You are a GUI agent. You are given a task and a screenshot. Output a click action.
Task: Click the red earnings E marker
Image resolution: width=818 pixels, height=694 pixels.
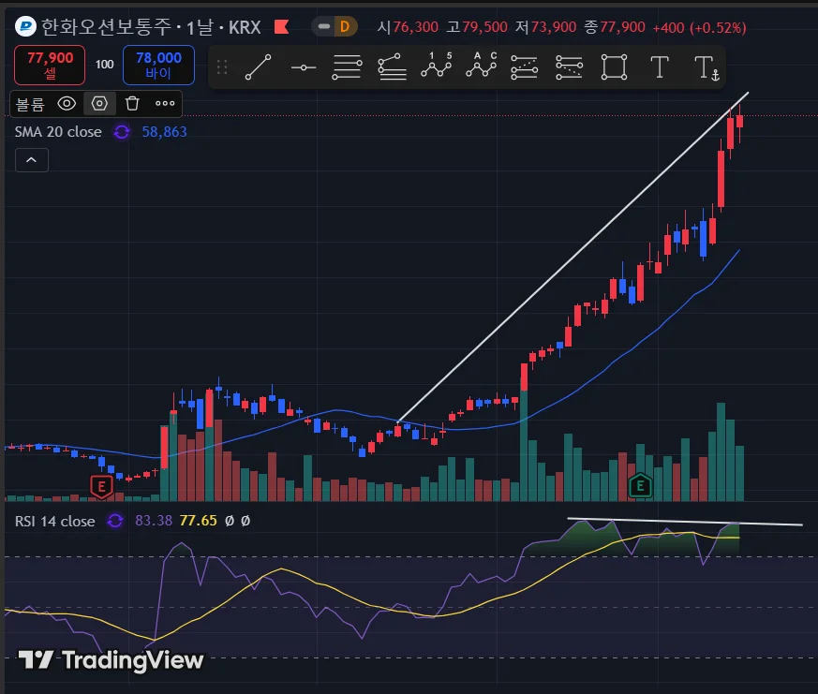click(102, 486)
